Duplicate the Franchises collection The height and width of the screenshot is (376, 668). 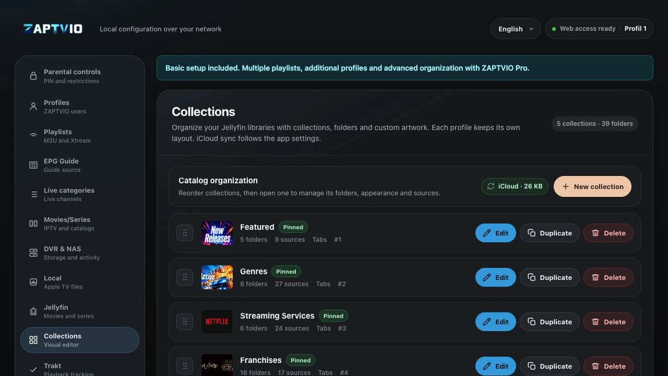coord(550,366)
